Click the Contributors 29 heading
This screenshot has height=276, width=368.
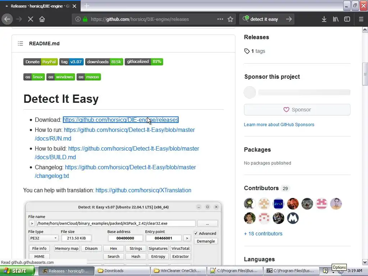(267, 188)
